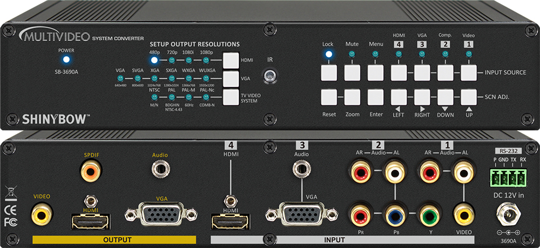
Task: Click the blue Power indicator light
Action: [x=66, y=60]
